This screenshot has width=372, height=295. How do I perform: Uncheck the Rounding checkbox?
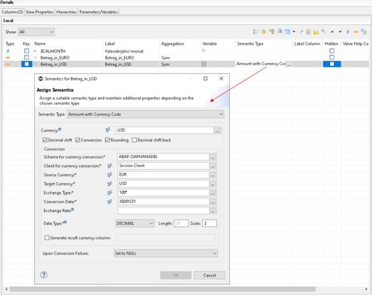pyautogui.click(x=107, y=140)
